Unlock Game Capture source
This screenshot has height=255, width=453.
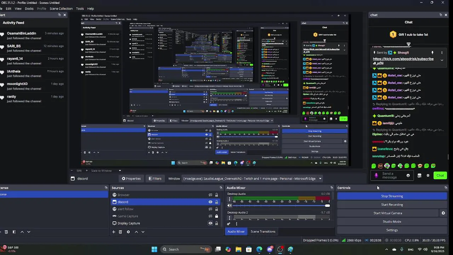point(216,216)
